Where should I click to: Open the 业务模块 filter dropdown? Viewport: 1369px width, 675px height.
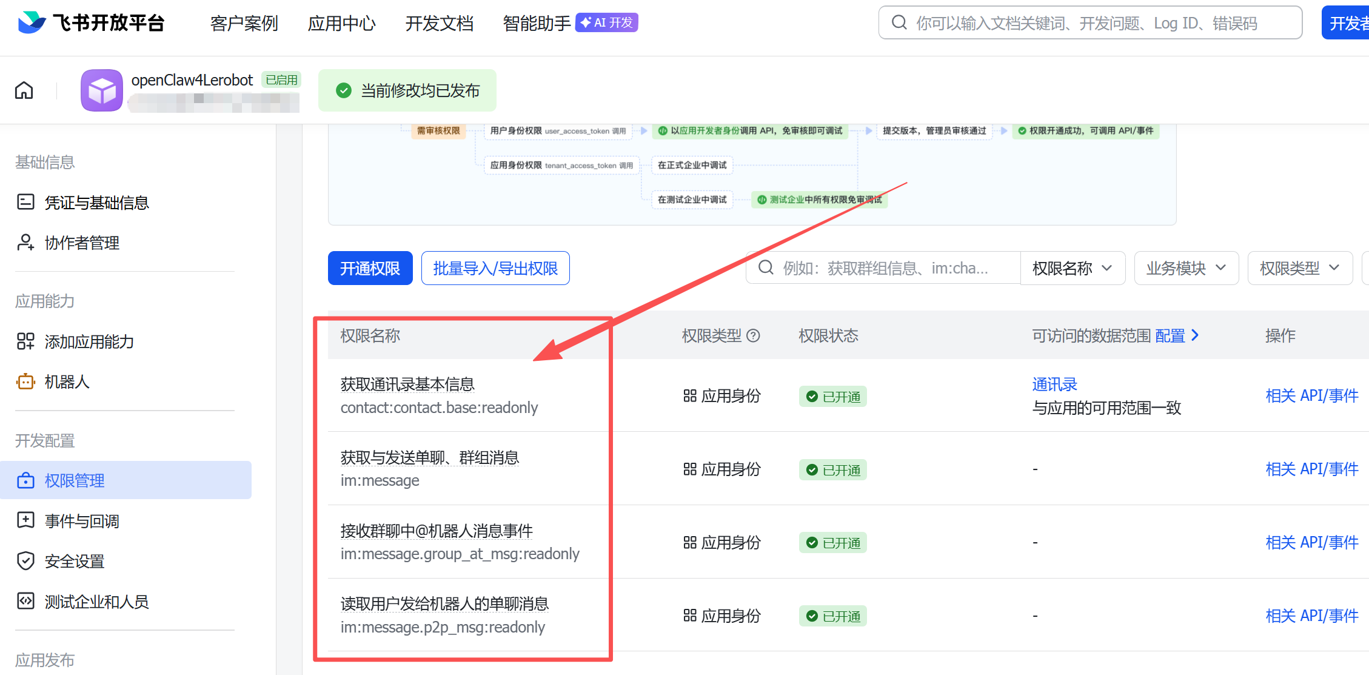coord(1185,268)
